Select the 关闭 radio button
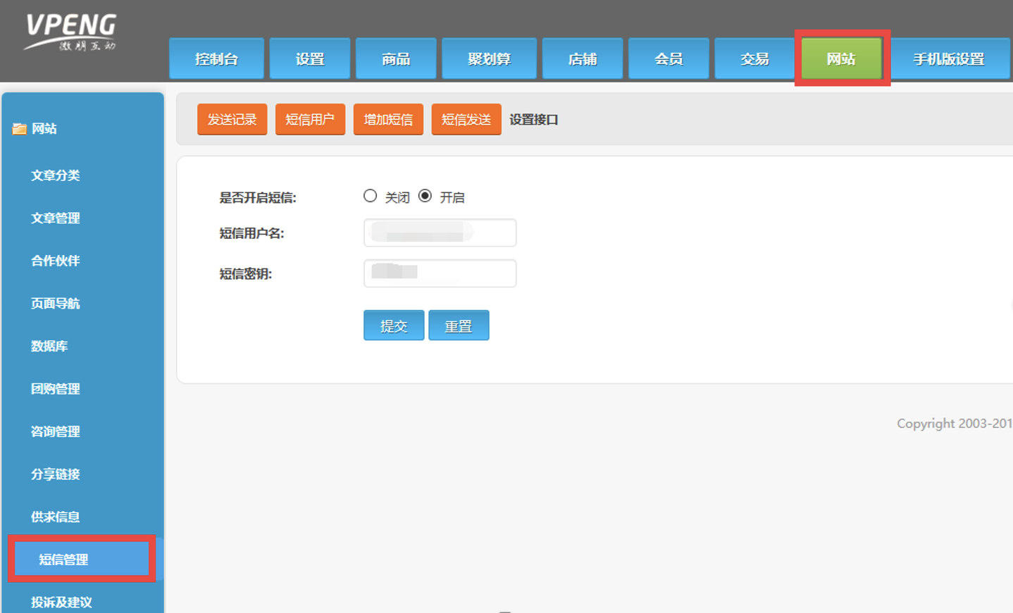This screenshot has height=613, width=1013. click(x=370, y=196)
